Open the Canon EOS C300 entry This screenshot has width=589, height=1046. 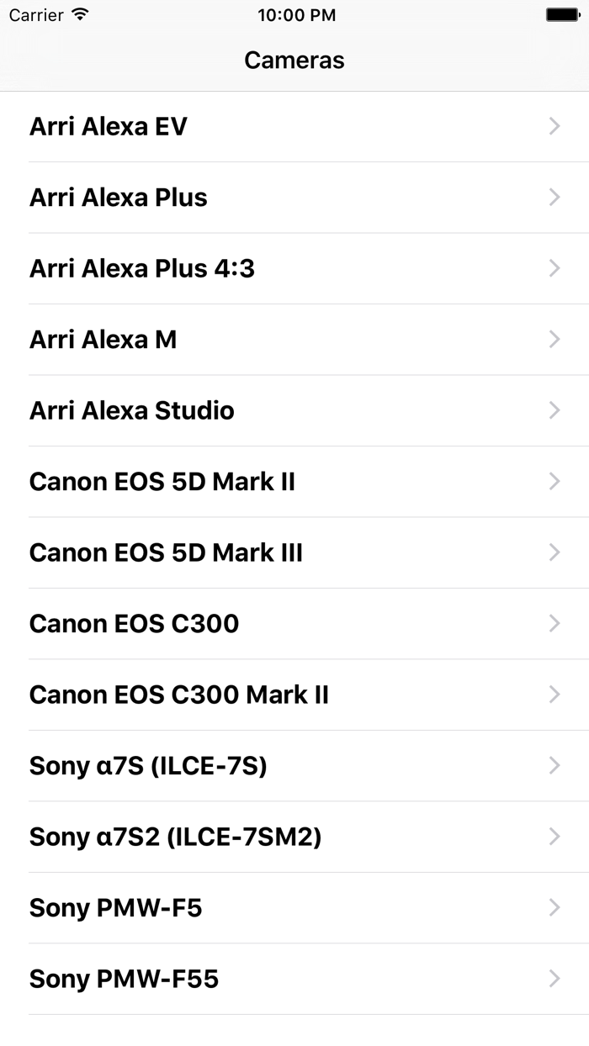pos(134,624)
